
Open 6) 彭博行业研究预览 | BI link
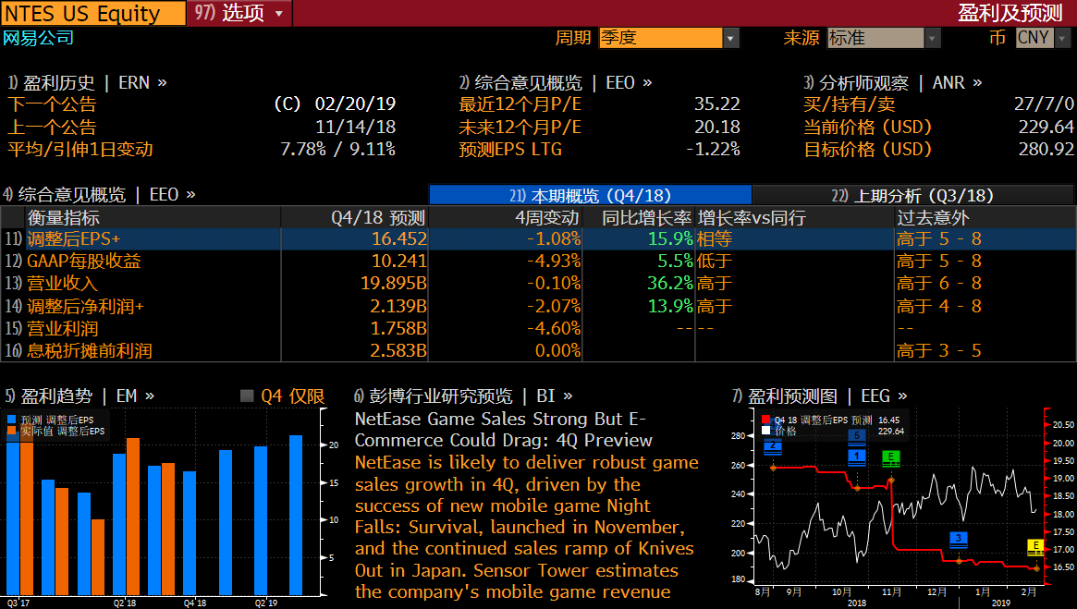tap(464, 396)
